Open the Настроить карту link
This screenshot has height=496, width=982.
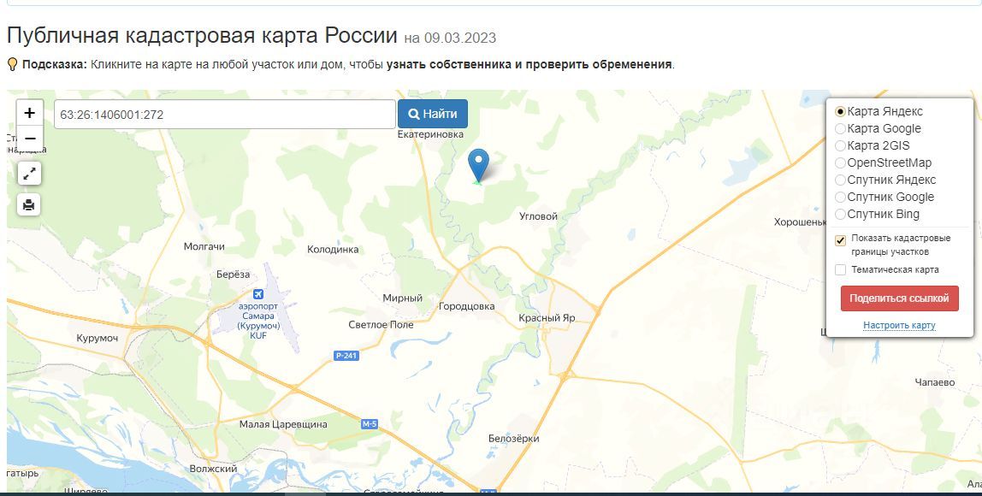click(x=899, y=325)
